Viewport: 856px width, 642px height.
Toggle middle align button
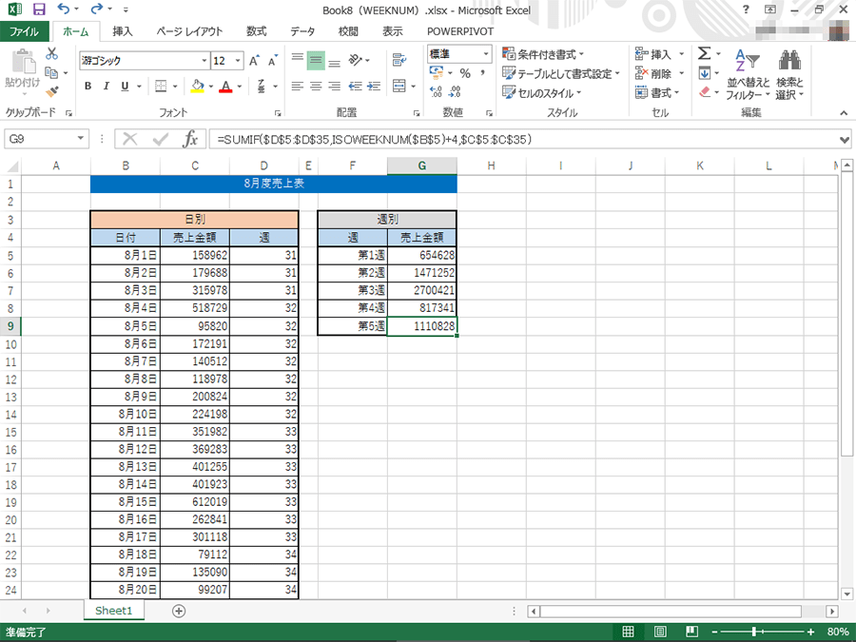(316, 60)
